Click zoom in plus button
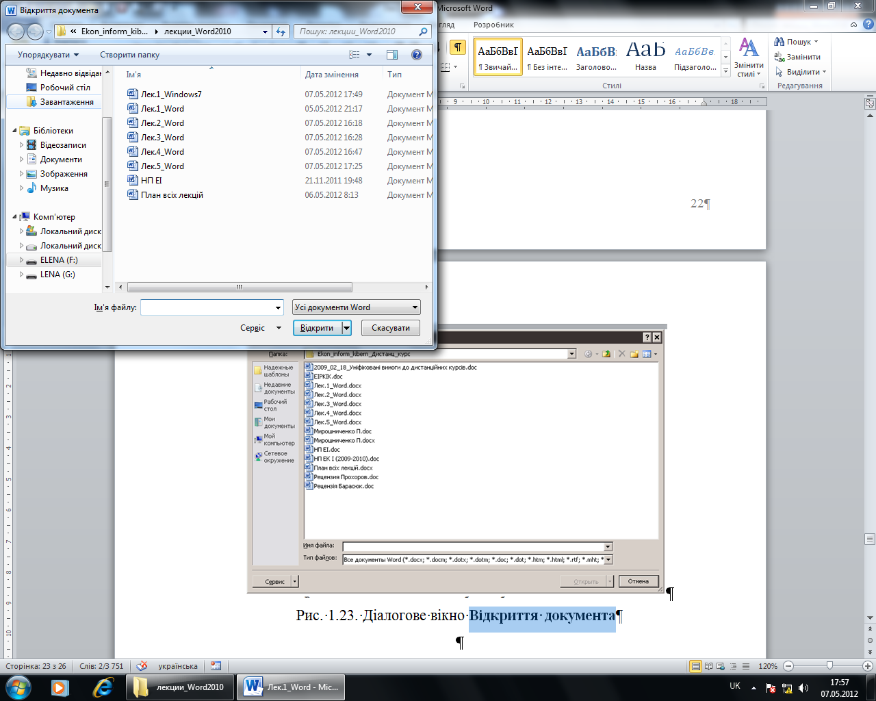The image size is (876, 701). [x=868, y=666]
